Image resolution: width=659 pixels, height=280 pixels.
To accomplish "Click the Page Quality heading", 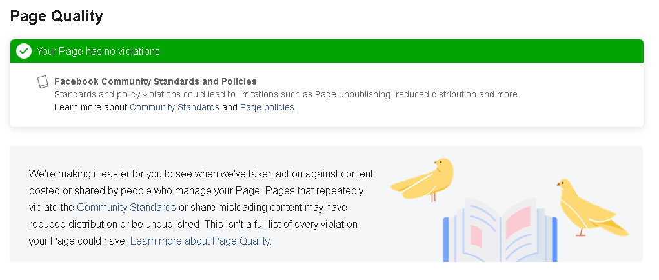I will (57, 16).
